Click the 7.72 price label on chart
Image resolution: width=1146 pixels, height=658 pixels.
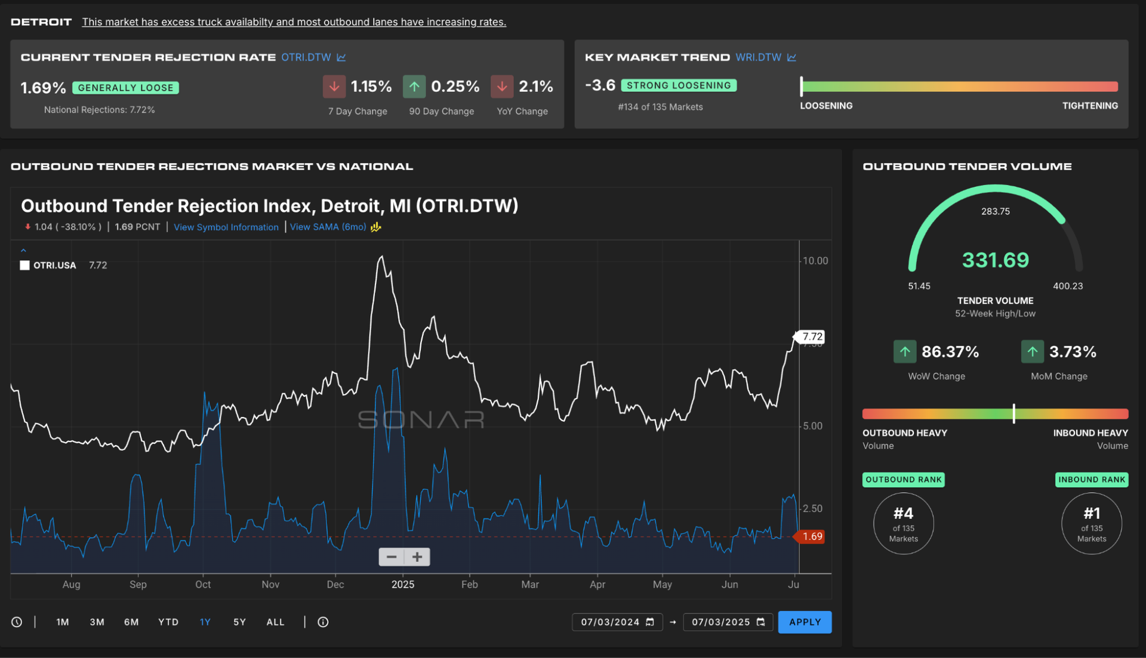tap(811, 336)
